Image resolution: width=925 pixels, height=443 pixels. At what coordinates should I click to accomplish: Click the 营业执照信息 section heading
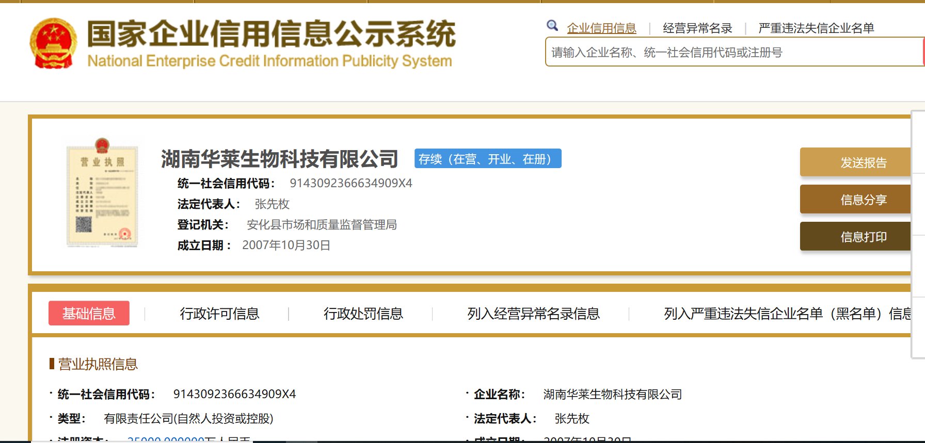coord(98,364)
